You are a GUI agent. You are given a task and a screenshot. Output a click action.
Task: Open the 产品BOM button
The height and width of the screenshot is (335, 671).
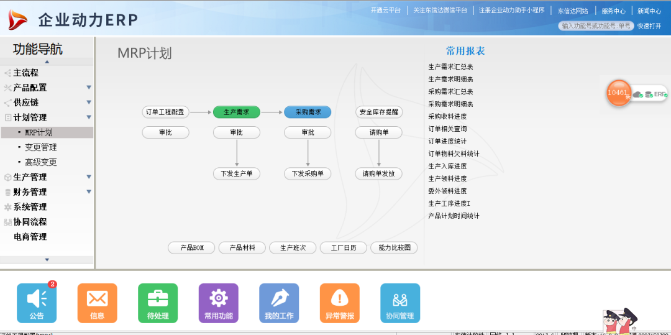pyautogui.click(x=191, y=248)
